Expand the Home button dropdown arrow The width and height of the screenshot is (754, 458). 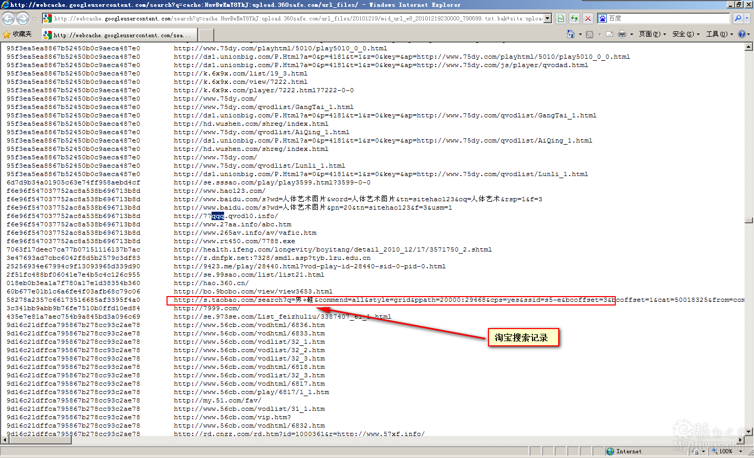(x=580, y=35)
